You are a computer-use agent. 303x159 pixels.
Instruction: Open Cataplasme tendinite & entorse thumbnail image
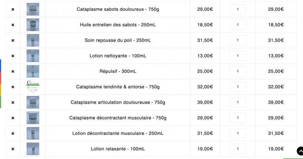click(x=33, y=87)
